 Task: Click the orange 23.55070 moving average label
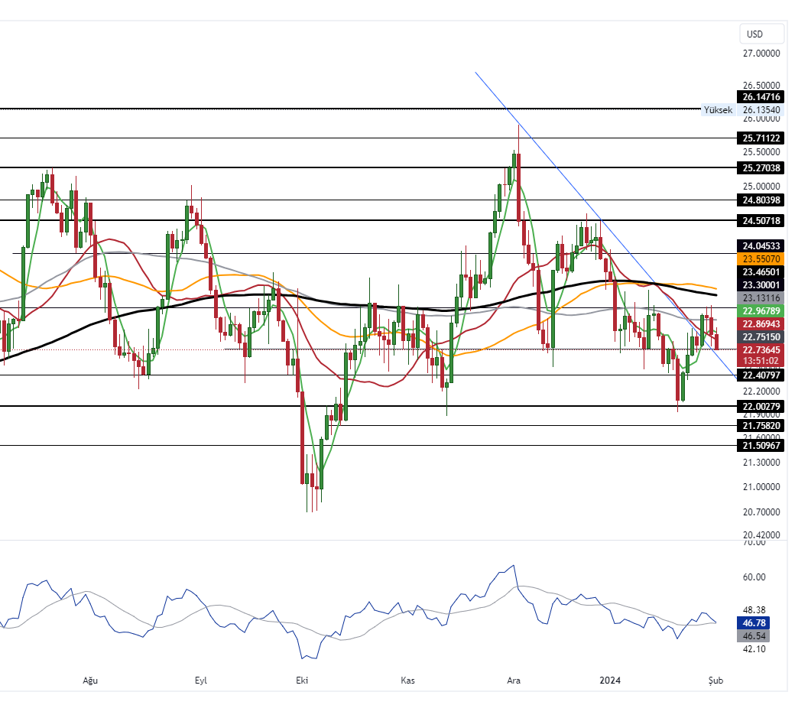(x=760, y=259)
